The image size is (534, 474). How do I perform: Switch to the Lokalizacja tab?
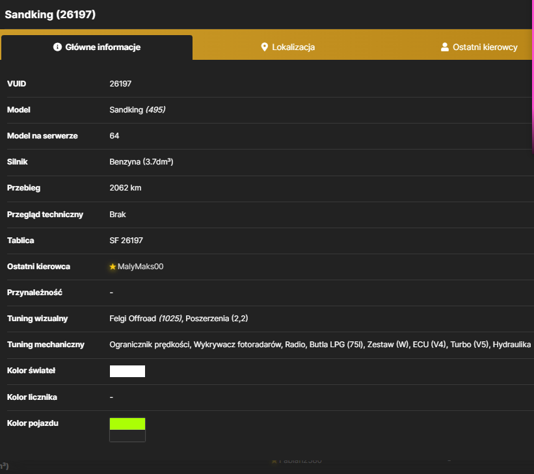pos(287,47)
